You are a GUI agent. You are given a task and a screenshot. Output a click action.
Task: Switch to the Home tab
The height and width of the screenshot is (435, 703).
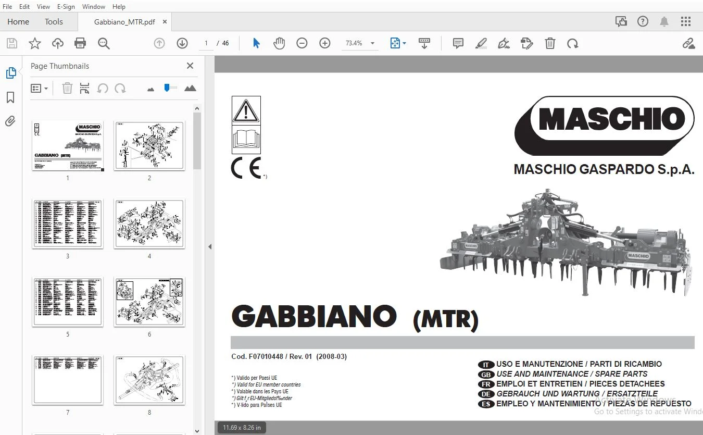pyautogui.click(x=18, y=22)
